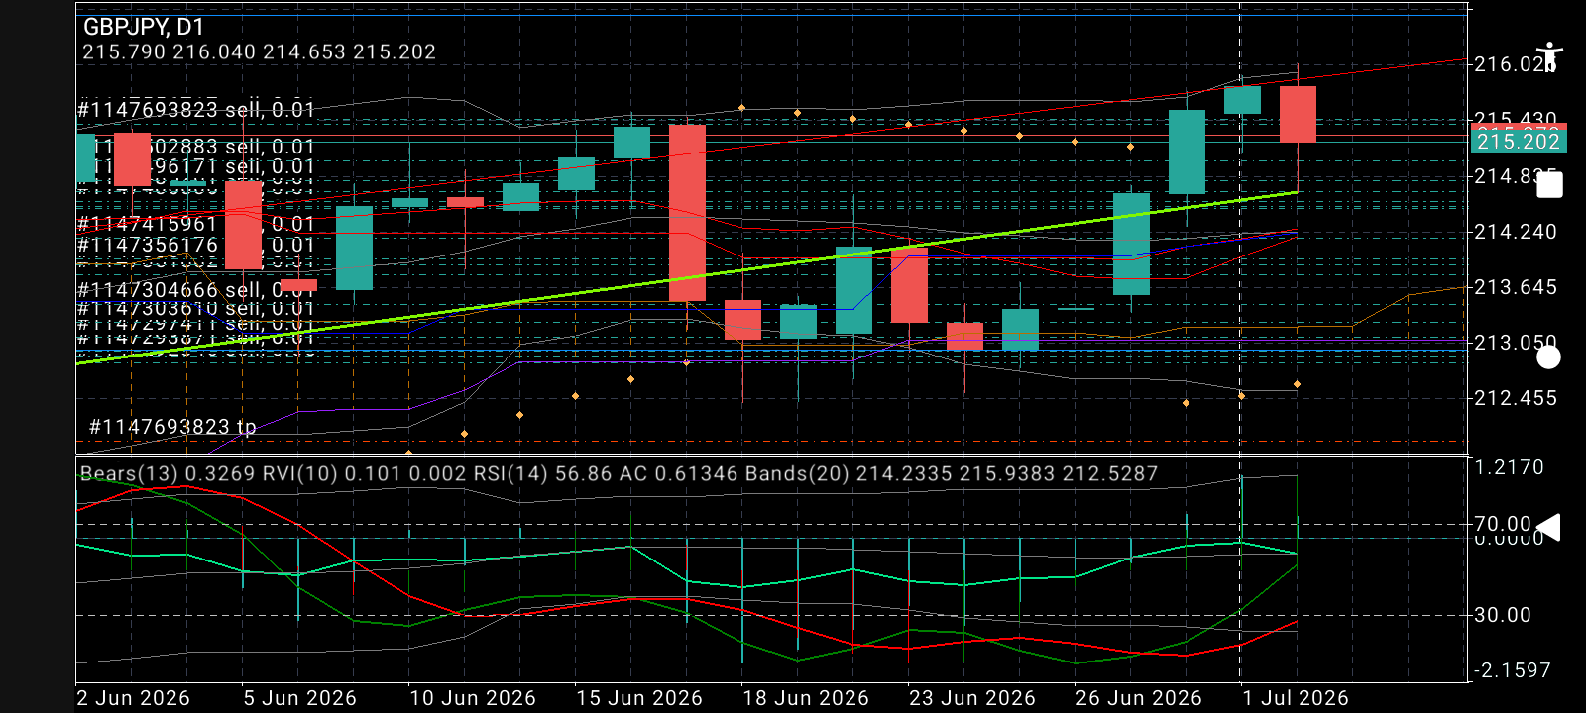
Task: Tap the 23 Jun 2026 date label
Action: 972,698
